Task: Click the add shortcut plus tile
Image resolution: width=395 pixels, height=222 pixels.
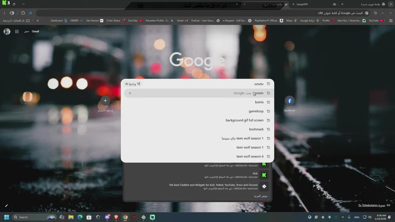Action: pyautogui.click(x=105, y=104)
